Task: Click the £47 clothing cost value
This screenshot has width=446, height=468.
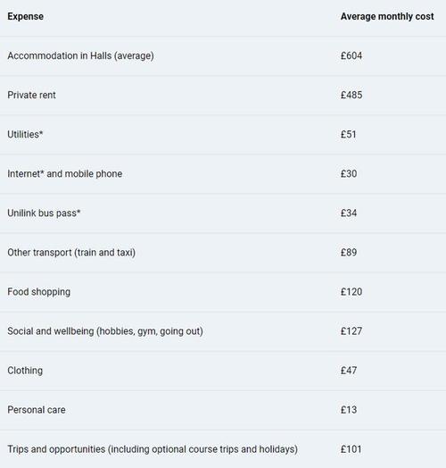Action: 349,371
